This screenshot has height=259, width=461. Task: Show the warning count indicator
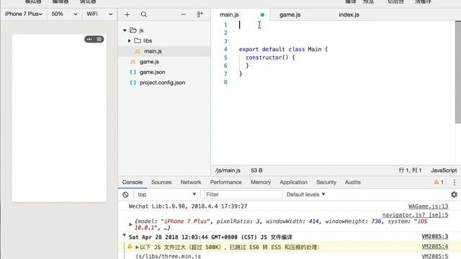point(439,182)
